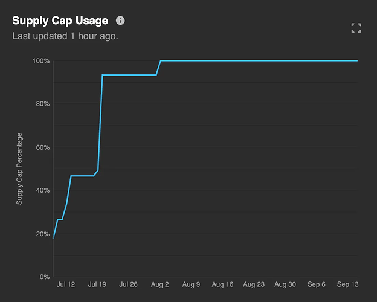The image size is (377, 302).
Task: Expand chart with the fullscreen icon
Action: [x=356, y=28]
